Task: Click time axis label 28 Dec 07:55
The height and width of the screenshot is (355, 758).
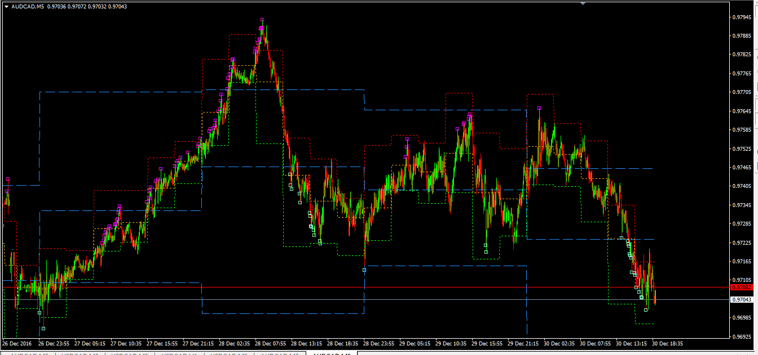Action: 271,343
